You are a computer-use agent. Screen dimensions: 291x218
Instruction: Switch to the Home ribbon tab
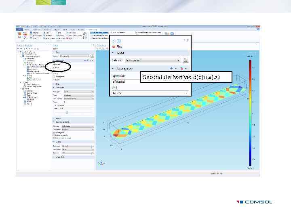(x=27, y=29)
